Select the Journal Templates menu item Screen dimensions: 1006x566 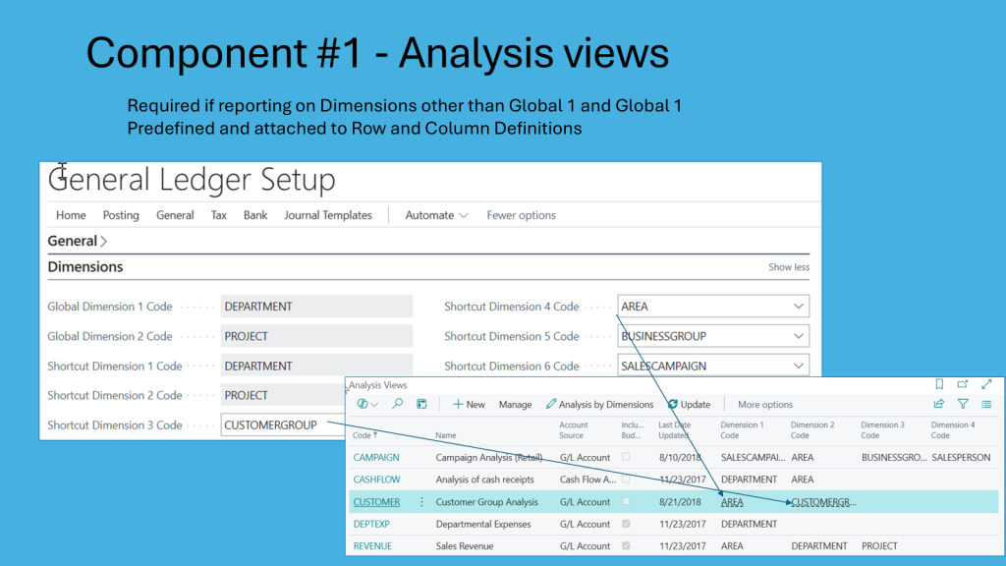pos(328,215)
